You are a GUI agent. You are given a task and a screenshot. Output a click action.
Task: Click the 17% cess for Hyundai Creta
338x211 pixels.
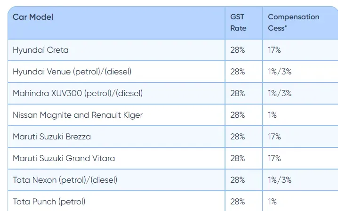[x=274, y=50]
